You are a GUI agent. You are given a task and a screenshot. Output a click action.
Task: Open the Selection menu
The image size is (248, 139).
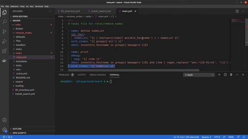[x=14, y=7]
